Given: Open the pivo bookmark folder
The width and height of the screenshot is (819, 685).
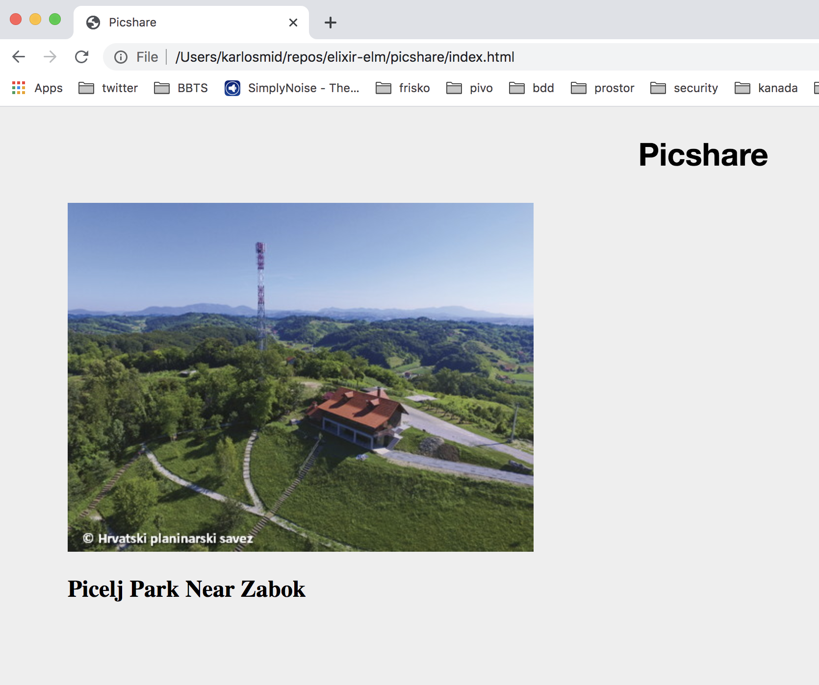Looking at the screenshot, I should pos(469,88).
